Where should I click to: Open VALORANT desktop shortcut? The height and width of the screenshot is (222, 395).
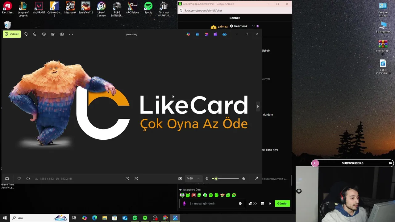39,8
